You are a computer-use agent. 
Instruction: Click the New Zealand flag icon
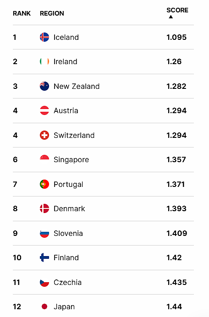click(x=44, y=86)
